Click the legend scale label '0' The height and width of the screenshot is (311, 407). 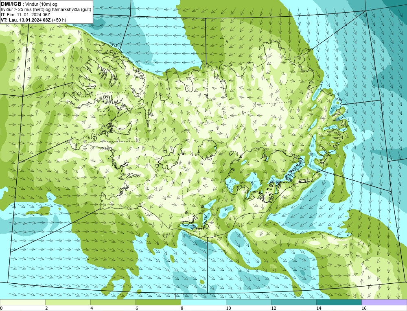coord(1,308)
